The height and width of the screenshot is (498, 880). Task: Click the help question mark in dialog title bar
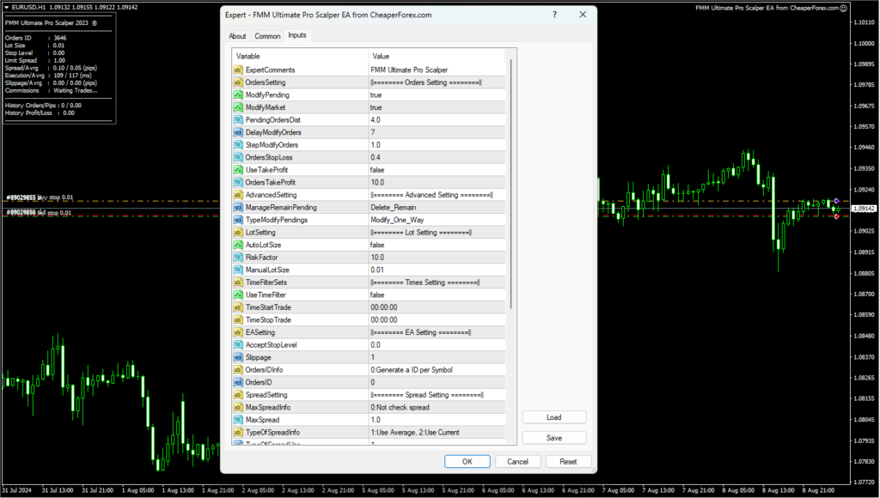(554, 15)
